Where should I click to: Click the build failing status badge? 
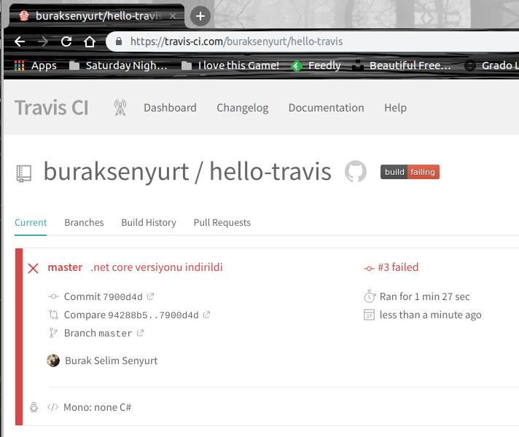[x=410, y=172]
